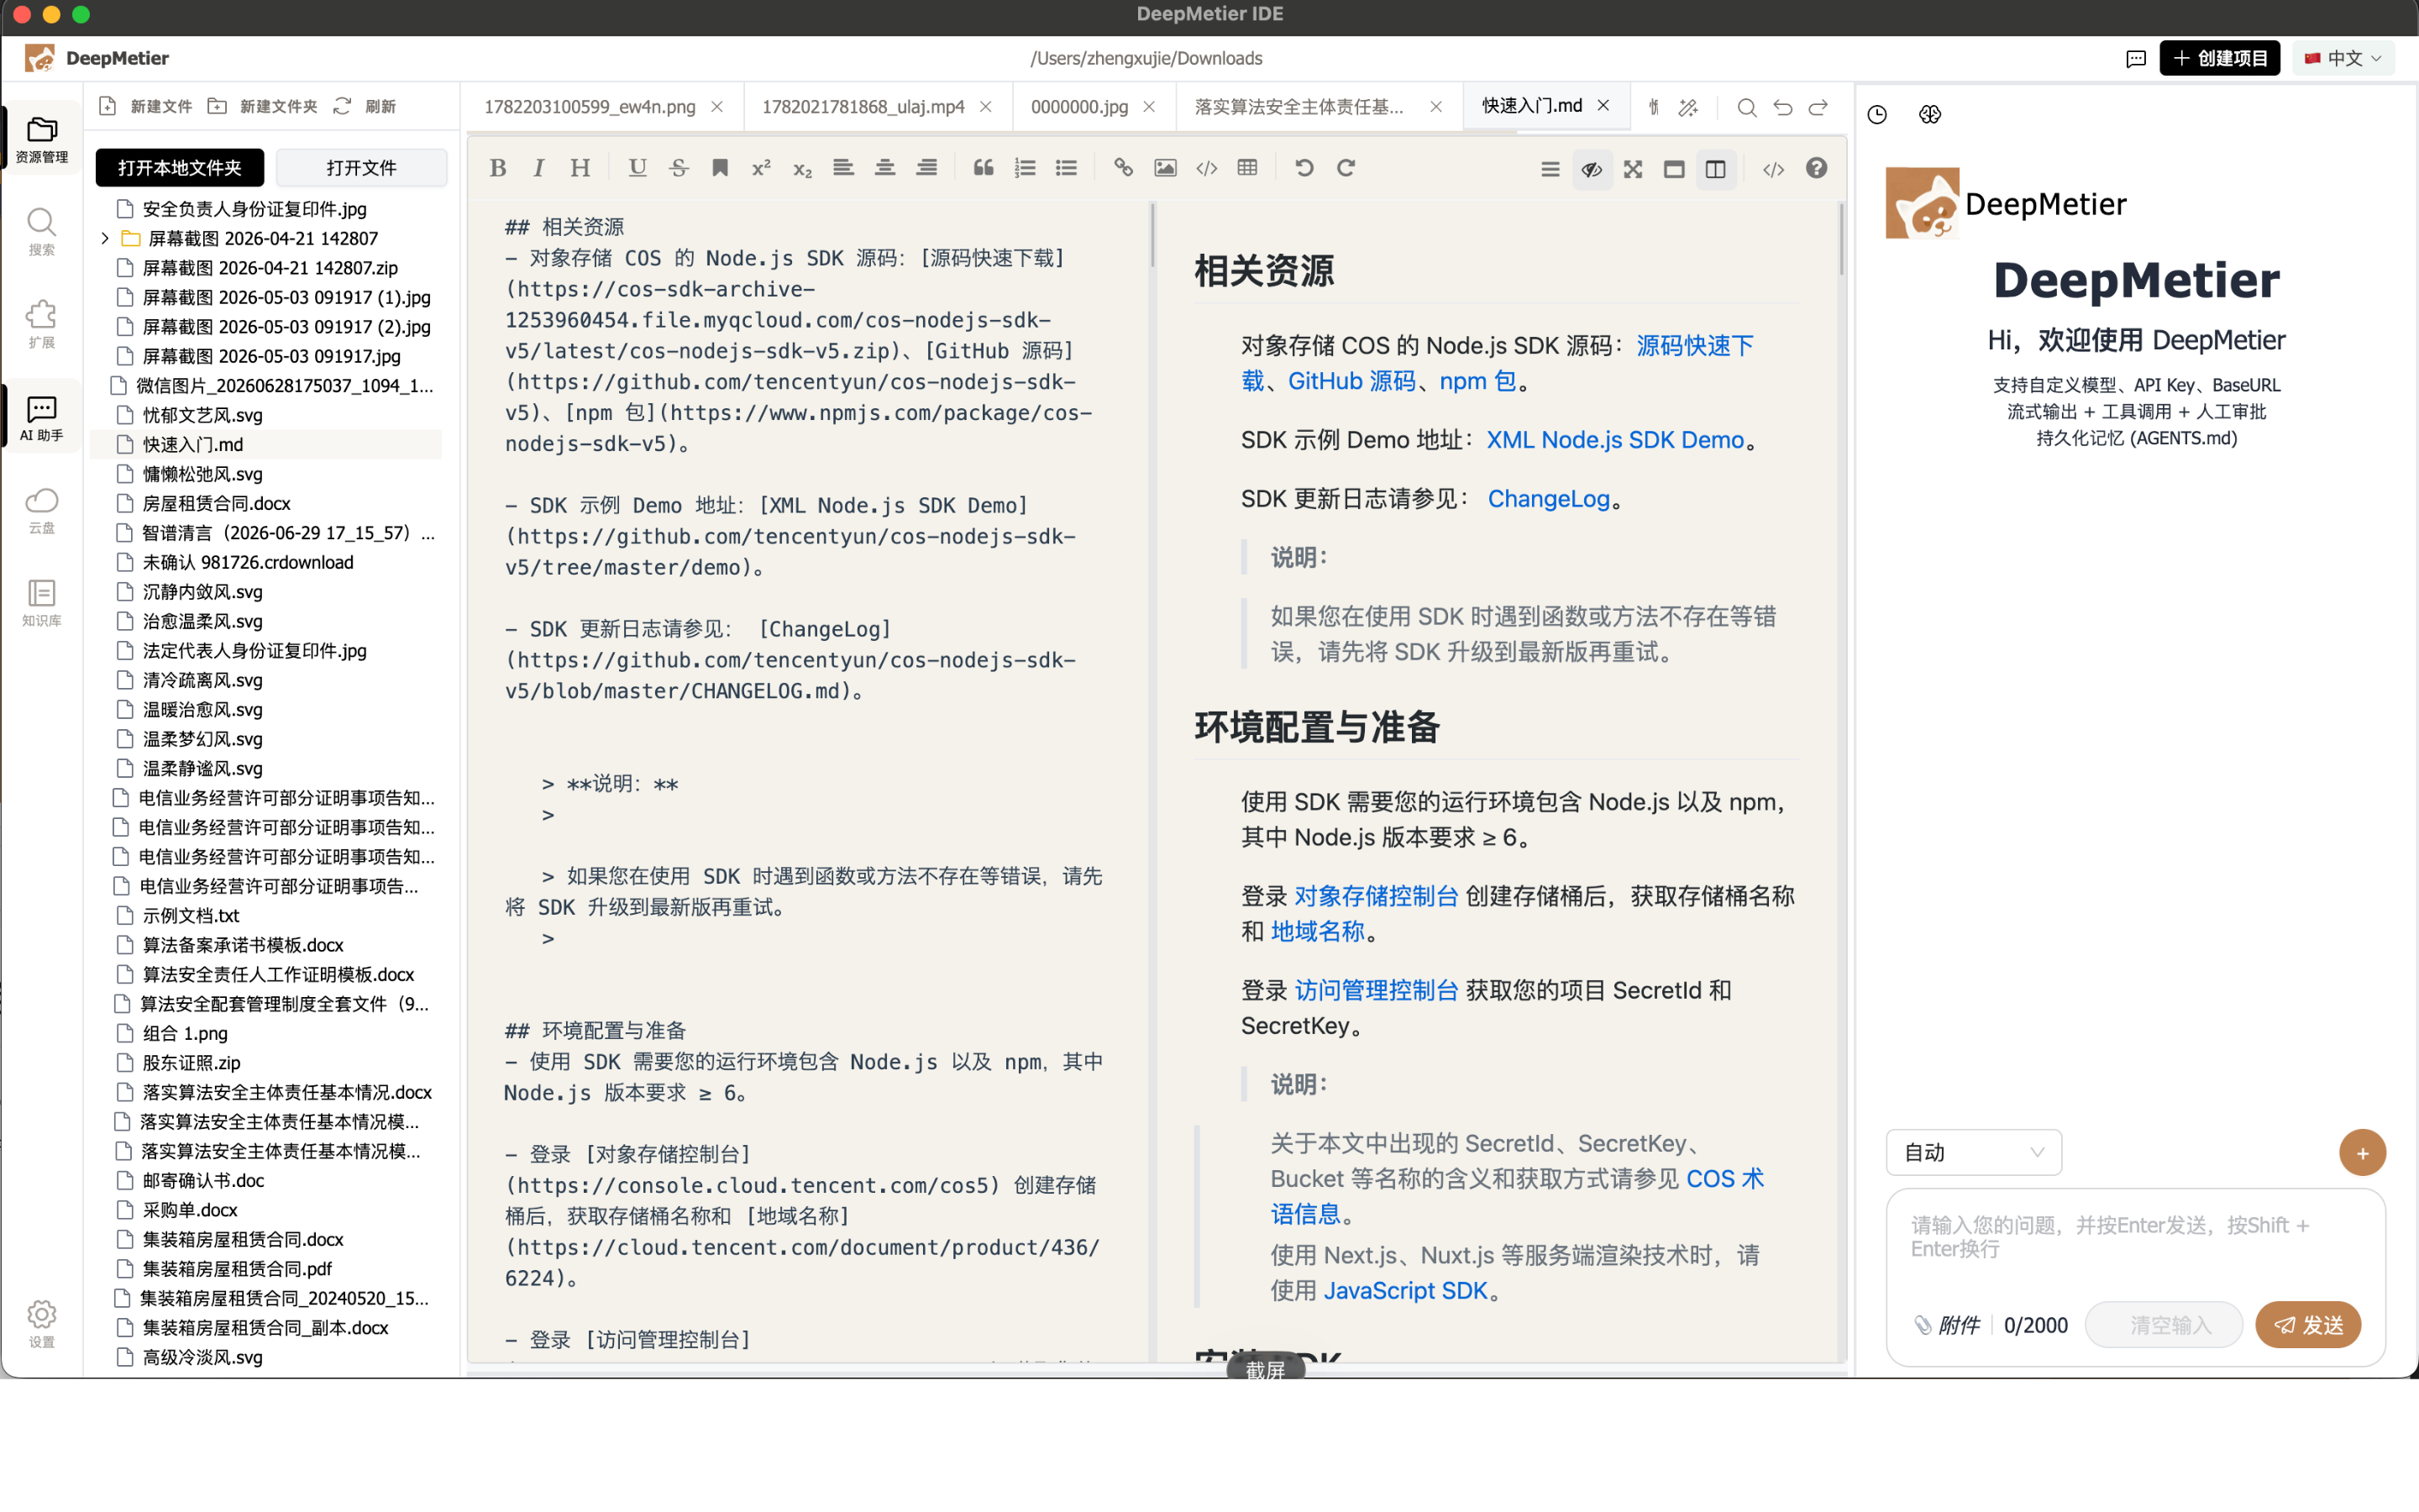Open chat history clock icon in AI panel
2419x1512 pixels.
pyautogui.click(x=1877, y=115)
